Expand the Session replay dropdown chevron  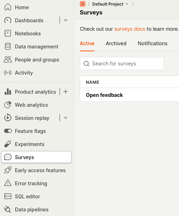[66, 118]
